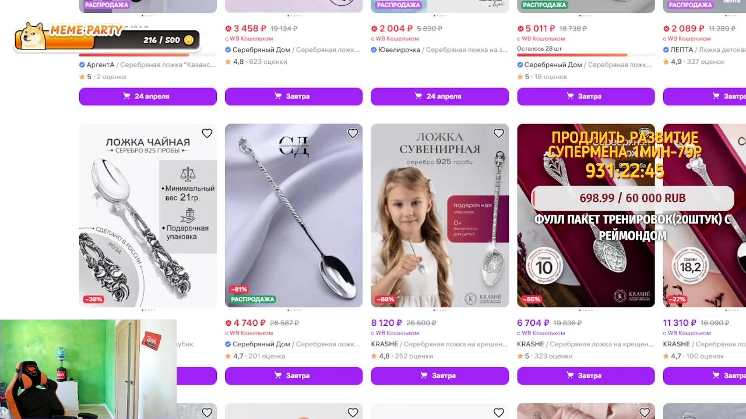Open KRASHE seller link under 8 120 ₽
746x419 pixels.
(385, 344)
